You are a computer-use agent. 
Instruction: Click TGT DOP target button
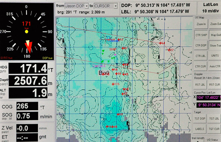pos(201,118)
